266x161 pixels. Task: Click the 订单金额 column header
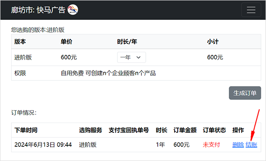point(185,130)
